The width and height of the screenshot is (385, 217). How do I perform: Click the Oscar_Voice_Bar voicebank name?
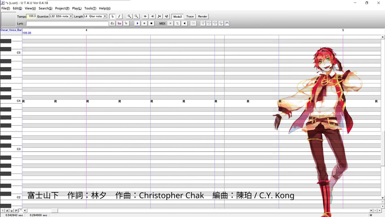pos(11,30)
